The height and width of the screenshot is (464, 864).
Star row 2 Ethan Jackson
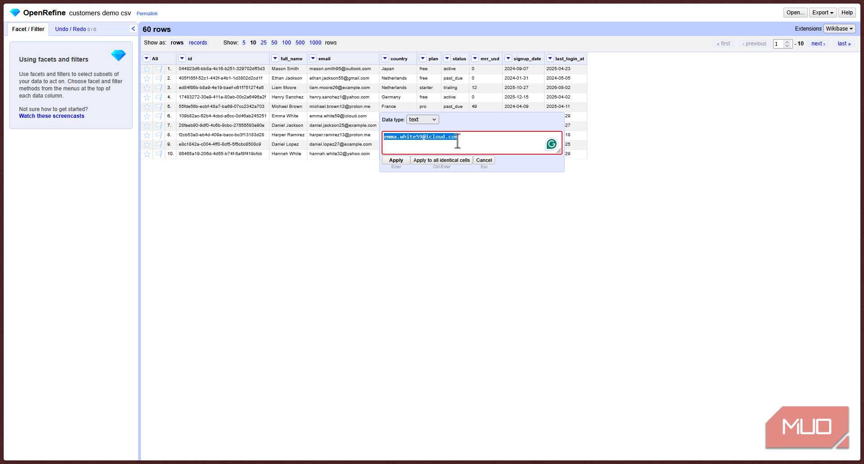(x=147, y=78)
